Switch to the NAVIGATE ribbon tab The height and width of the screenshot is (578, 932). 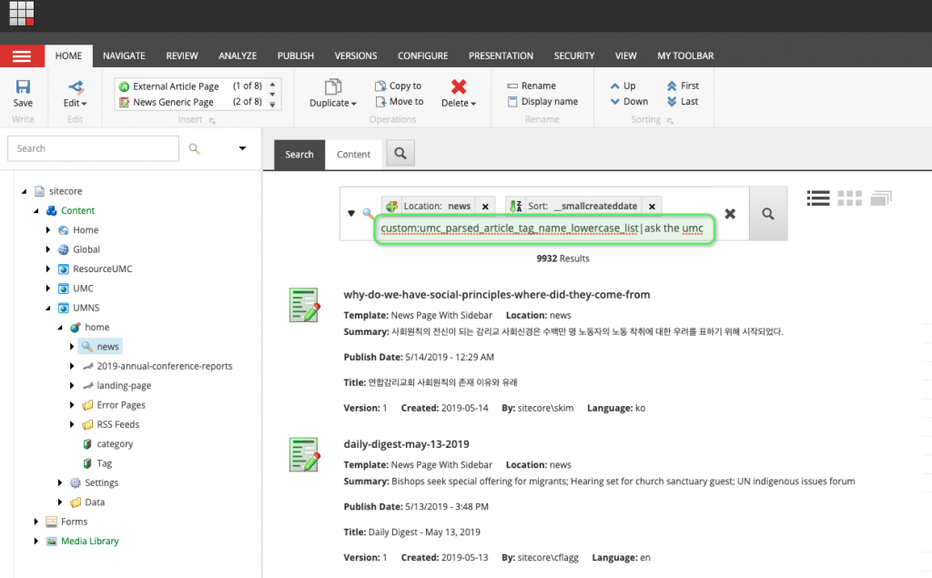[124, 56]
